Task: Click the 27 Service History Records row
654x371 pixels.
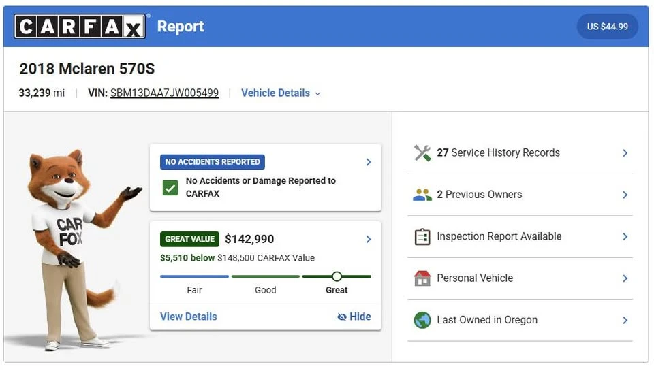Action: pyautogui.click(x=520, y=153)
